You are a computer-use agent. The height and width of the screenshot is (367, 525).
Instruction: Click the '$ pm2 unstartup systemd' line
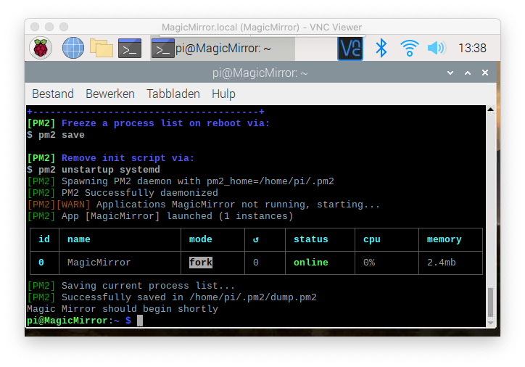pyautogui.click(x=94, y=170)
